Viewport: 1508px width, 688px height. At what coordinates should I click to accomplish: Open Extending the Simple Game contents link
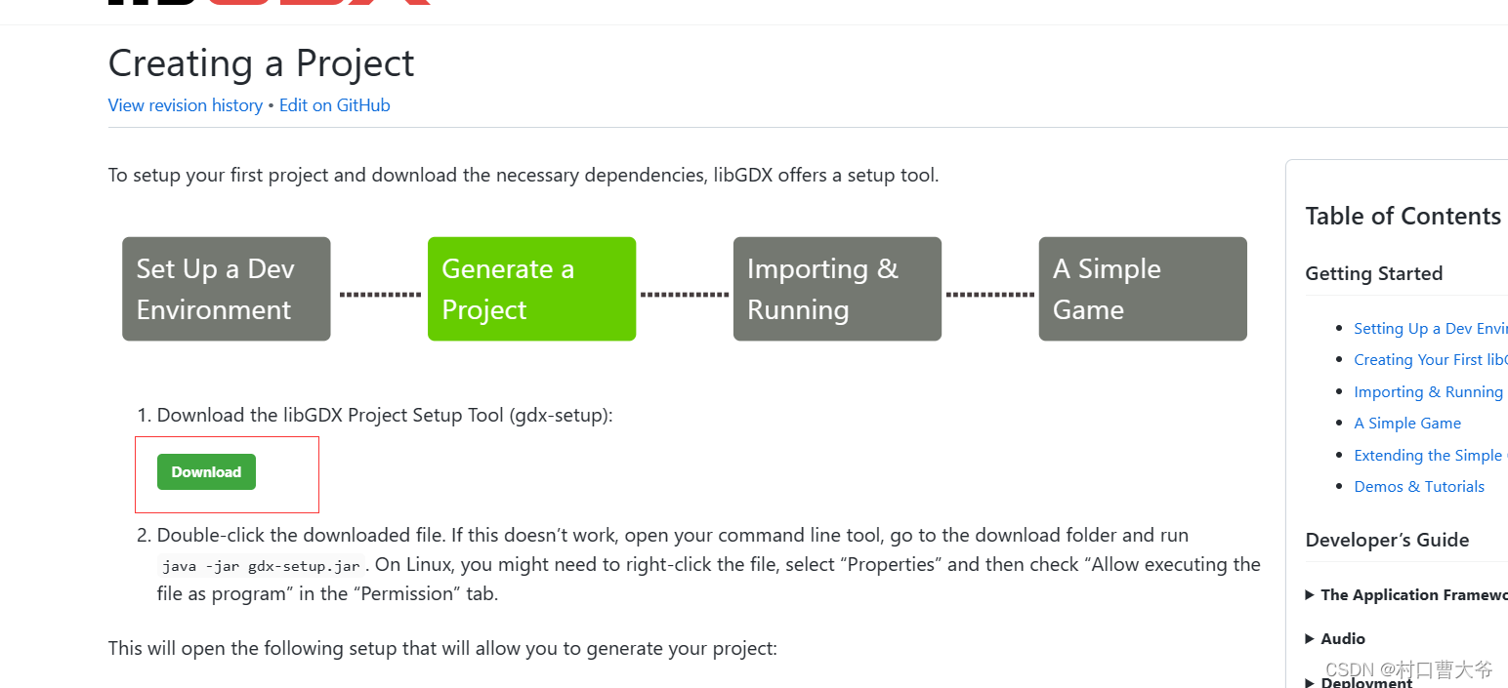[1428, 456]
